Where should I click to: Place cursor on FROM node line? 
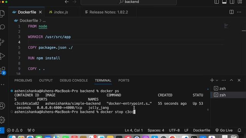38,26
